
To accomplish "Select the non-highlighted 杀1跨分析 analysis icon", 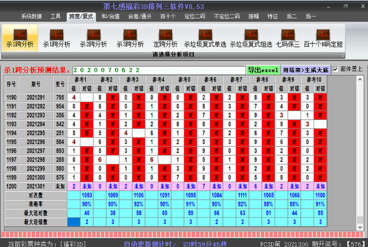I will pos(56,38).
